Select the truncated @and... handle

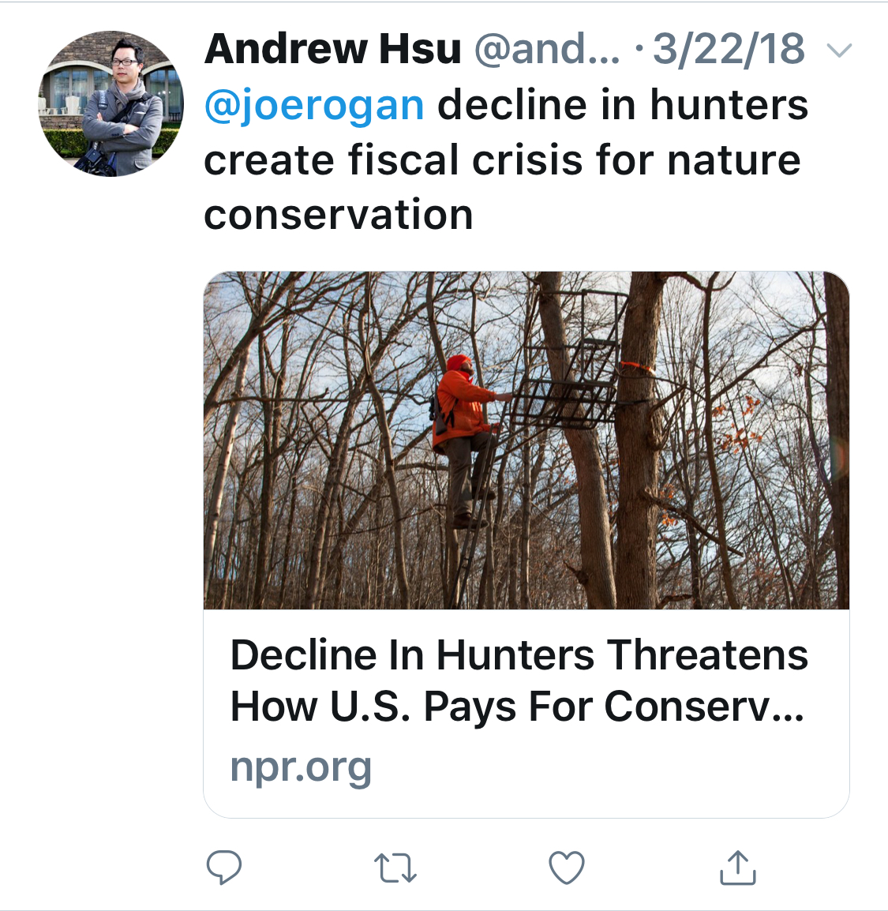pyautogui.click(x=546, y=50)
